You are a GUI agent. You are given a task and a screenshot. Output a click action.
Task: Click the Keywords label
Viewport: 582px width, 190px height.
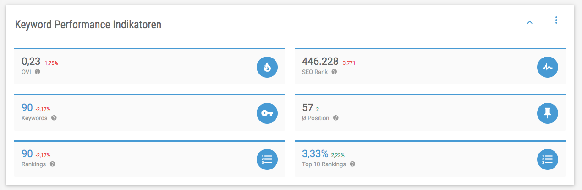(x=34, y=118)
